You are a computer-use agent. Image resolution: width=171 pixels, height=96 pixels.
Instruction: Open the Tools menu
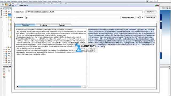[x=49, y=1]
